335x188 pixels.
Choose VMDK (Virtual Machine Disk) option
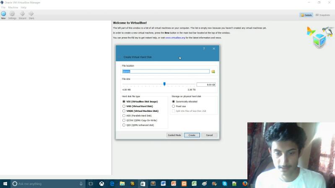[140, 111]
